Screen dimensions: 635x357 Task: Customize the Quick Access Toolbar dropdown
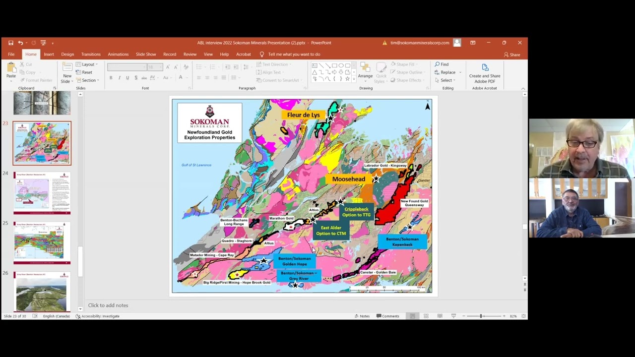[53, 43]
